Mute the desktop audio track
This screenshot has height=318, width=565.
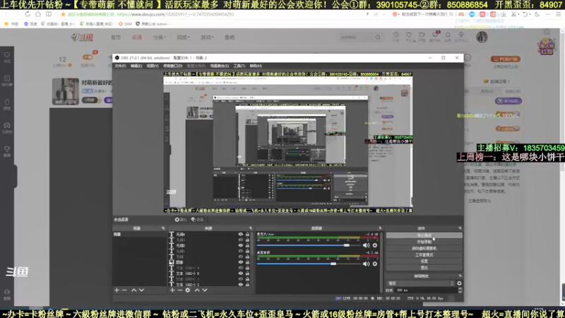coord(366,264)
